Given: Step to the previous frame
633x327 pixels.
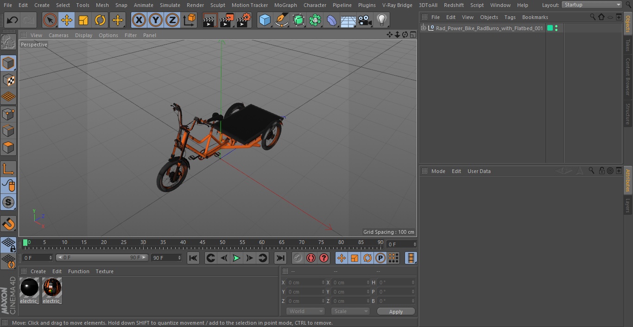Looking at the screenshot, I should click(224, 258).
